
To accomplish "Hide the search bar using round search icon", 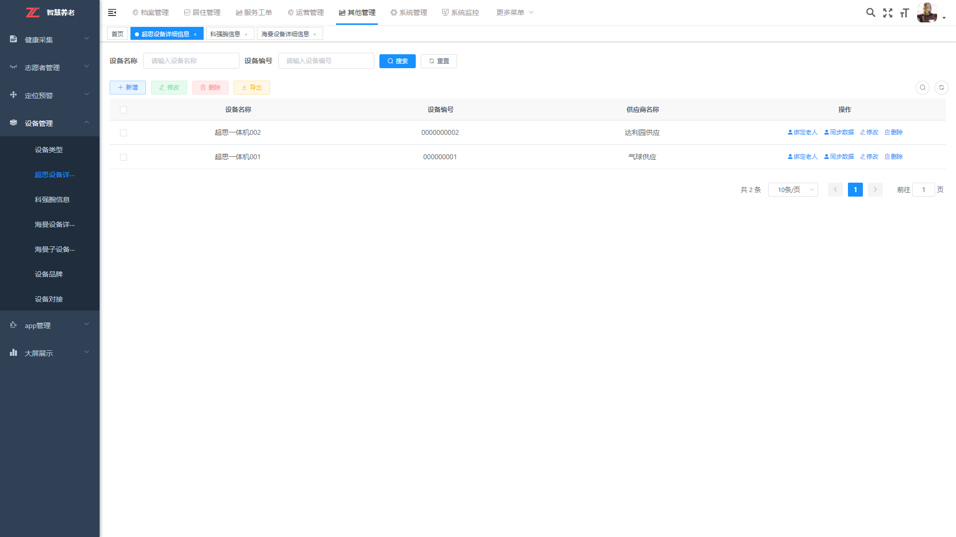I will pos(922,88).
